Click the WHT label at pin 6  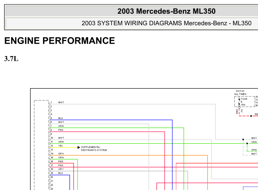coord(61,122)
